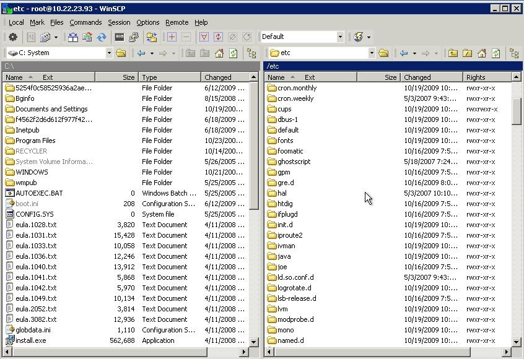This screenshot has height=359, width=524.
Task: Select files using the plus selection icon
Action: pos(172,37)
